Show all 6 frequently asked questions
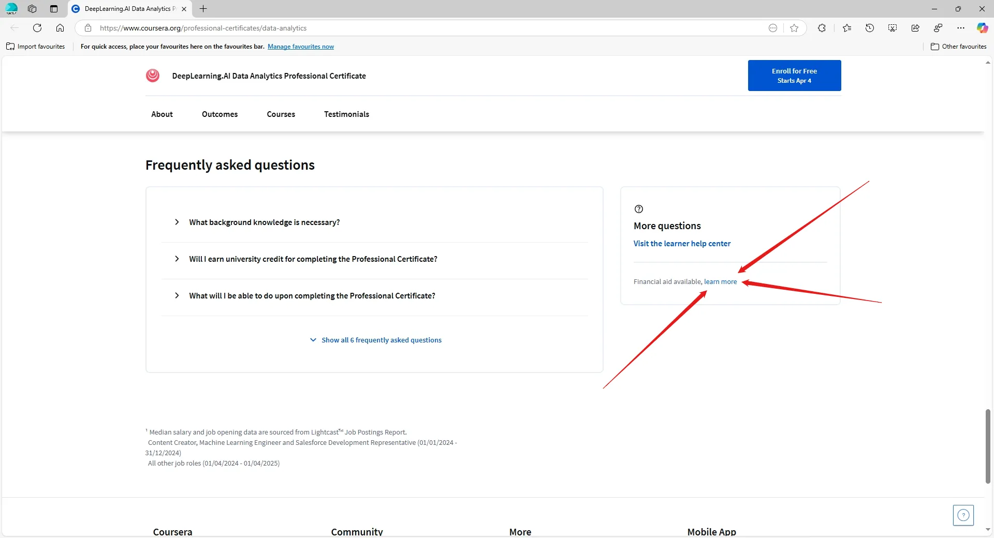994x538 pixels. [x=376, y=340]
